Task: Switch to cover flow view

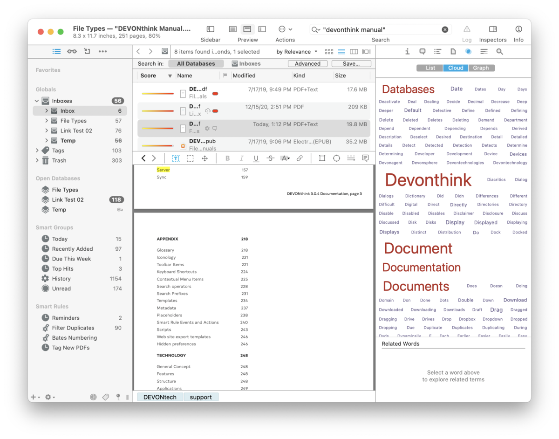Action: pos(367,52)
